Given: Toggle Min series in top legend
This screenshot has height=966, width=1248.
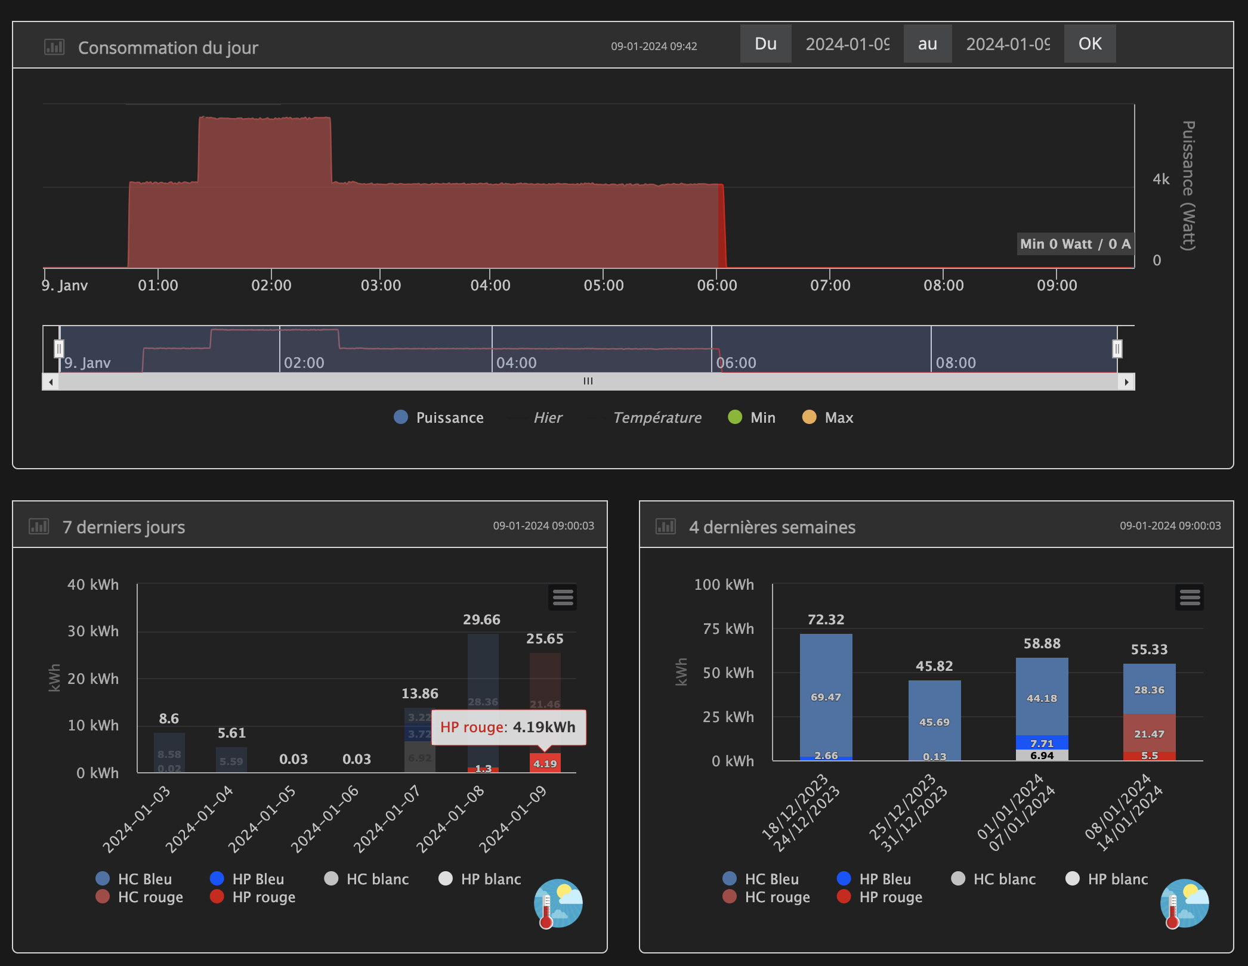Looking at the screenshot, I should point(752,417).
